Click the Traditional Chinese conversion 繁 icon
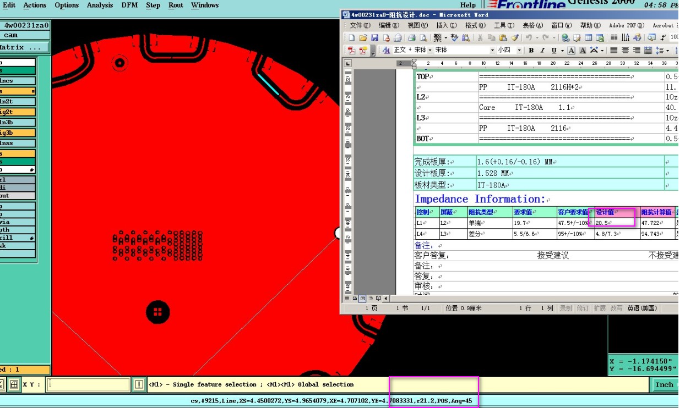 point(437,37)
